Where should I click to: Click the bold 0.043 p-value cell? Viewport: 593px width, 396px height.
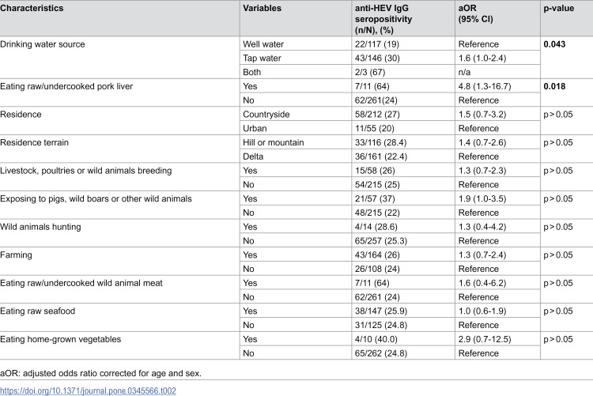click(554, 44)
